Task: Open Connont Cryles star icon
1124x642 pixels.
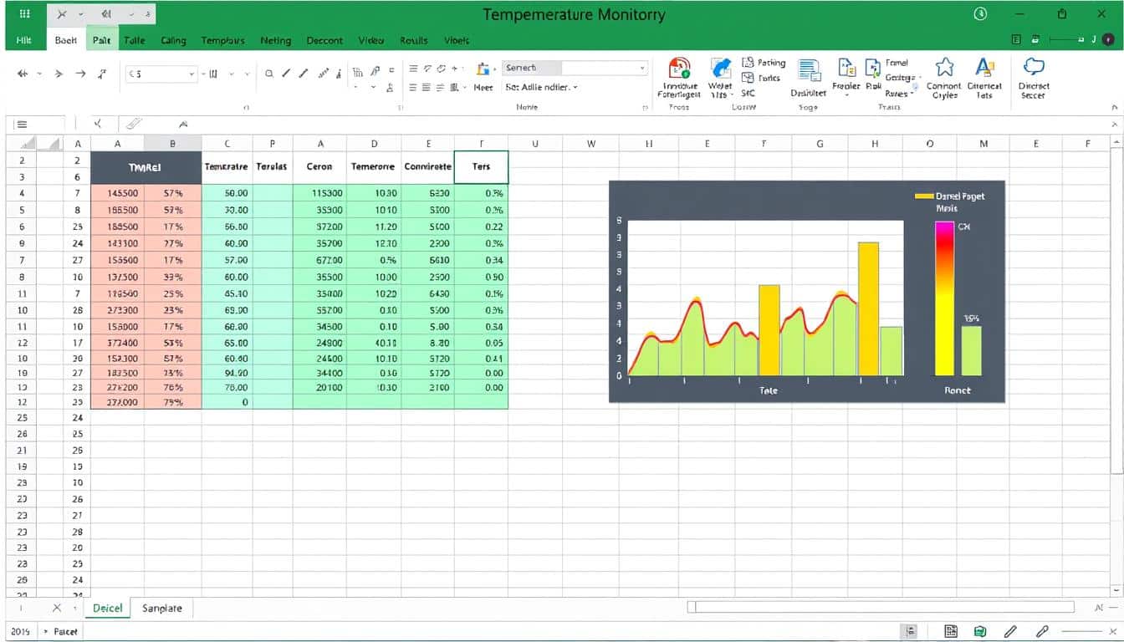Action: click(944, 68)
